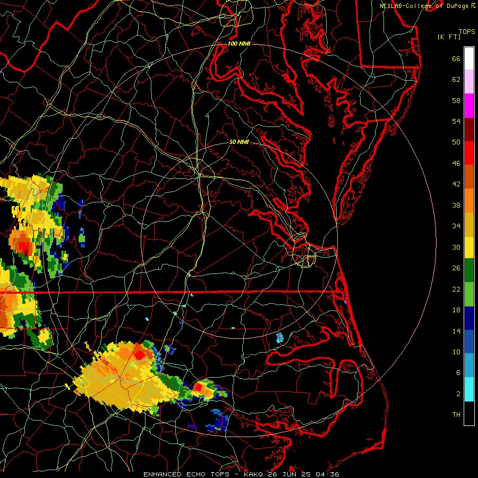Click the legend value 34
This screenshot has width=478, height=478.
tap(456, 226)
